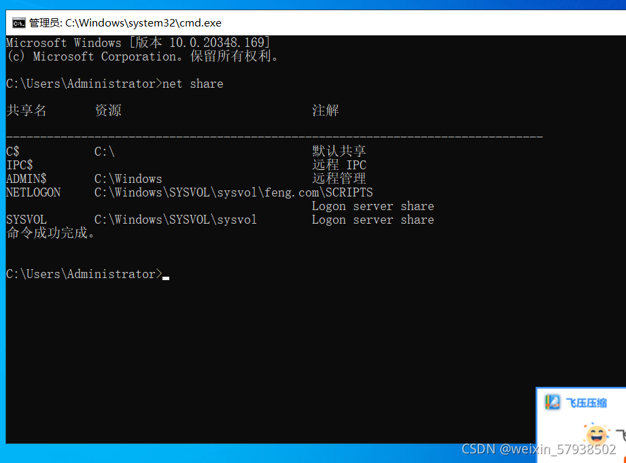Click the 飞压压缩 popup app icon
The width and height of the screenshot is (626, 463).
(553, 402)
